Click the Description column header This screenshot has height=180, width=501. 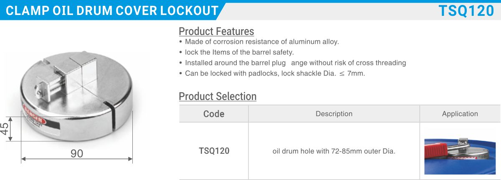pos(334,114)
